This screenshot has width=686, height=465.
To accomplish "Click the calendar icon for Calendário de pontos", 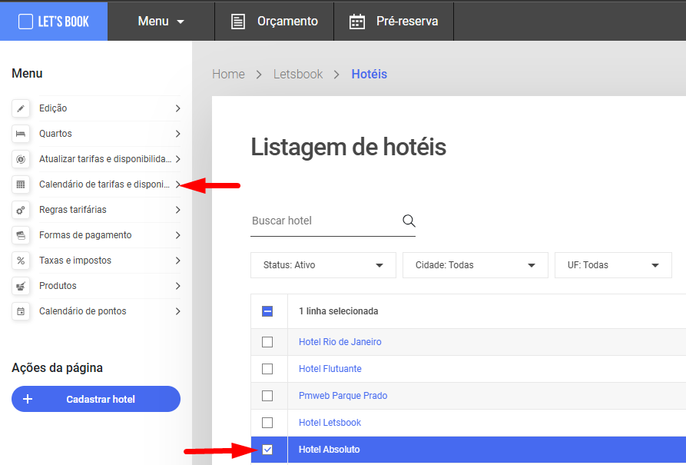I will pos(21,312).
